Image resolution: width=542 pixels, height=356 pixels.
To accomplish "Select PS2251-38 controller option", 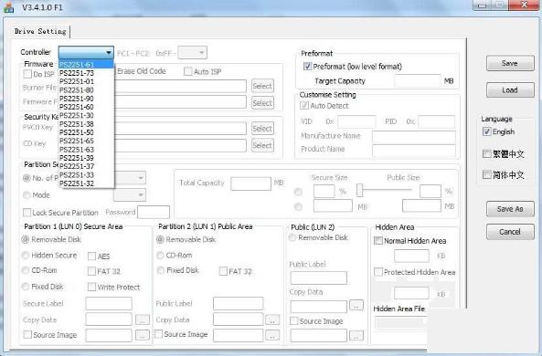I will point(86,123).
